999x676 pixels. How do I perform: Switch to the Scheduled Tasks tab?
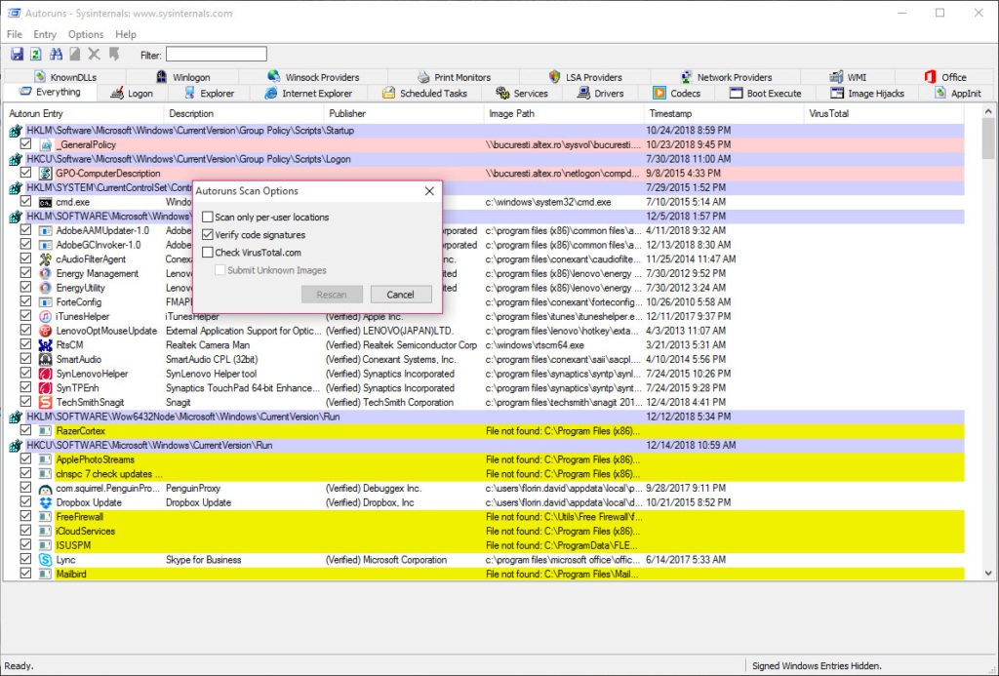(425, 94)
